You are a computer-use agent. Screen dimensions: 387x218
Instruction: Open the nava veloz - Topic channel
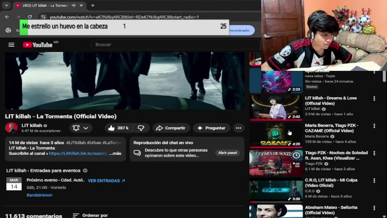320,76
